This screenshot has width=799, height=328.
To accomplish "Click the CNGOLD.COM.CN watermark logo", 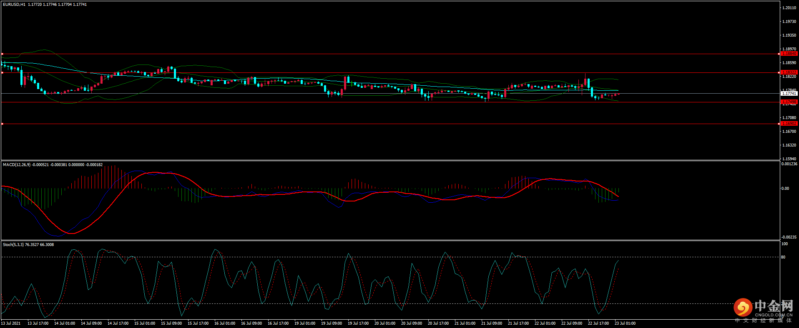I will (763, 310).
